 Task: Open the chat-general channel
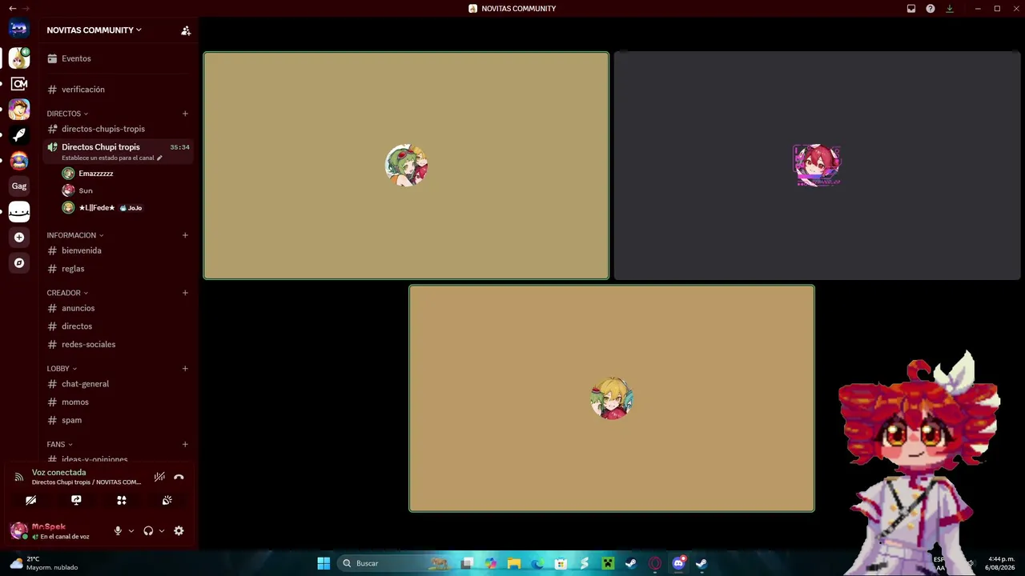point(118,384)
